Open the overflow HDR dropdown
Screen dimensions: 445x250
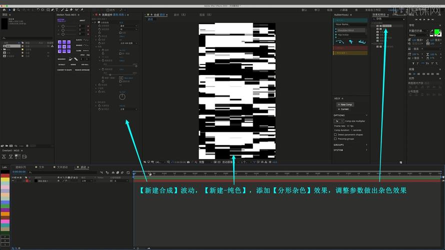[x=129, y=43]
